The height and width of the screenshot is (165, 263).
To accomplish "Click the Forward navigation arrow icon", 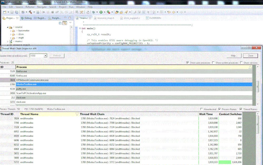I will (x=181, y=12).
